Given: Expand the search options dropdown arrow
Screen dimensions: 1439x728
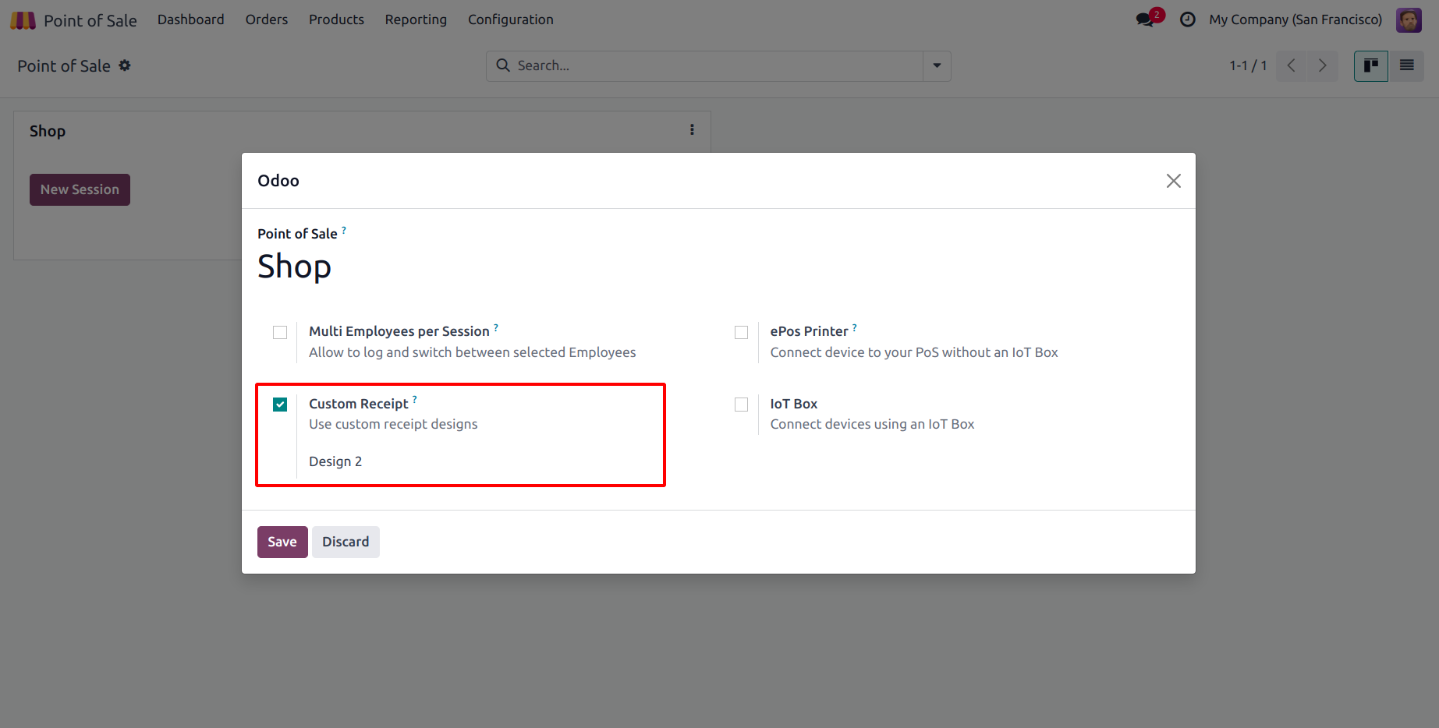Looking at the screenshot, I should click(x=937, y=66).
